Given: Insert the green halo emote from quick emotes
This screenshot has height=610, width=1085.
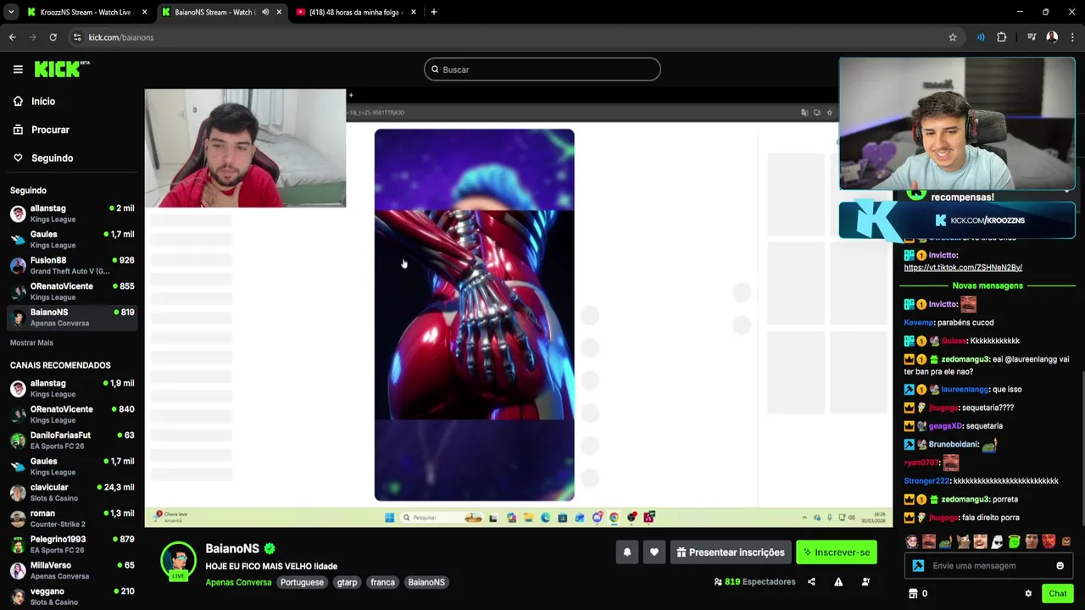Looking at the screenshot, I should tap(1014, 541).
